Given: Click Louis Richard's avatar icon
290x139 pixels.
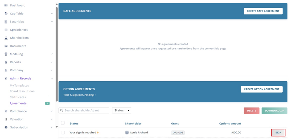Looking at the screenshot, I should (x=127, y=133).
